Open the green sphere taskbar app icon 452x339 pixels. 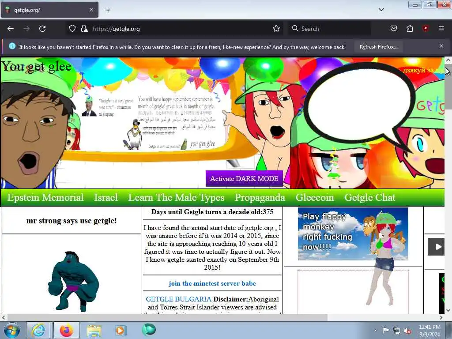pos(149,330)
